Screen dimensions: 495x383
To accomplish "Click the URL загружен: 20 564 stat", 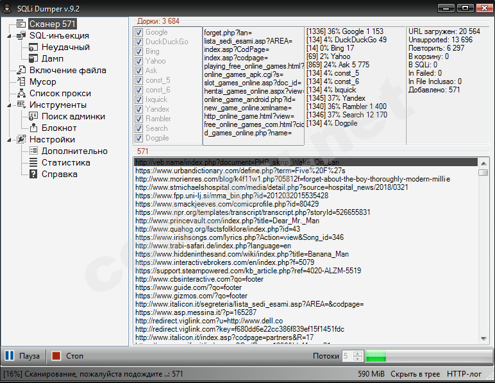I will pyautogui.click(x=444, y=31).
